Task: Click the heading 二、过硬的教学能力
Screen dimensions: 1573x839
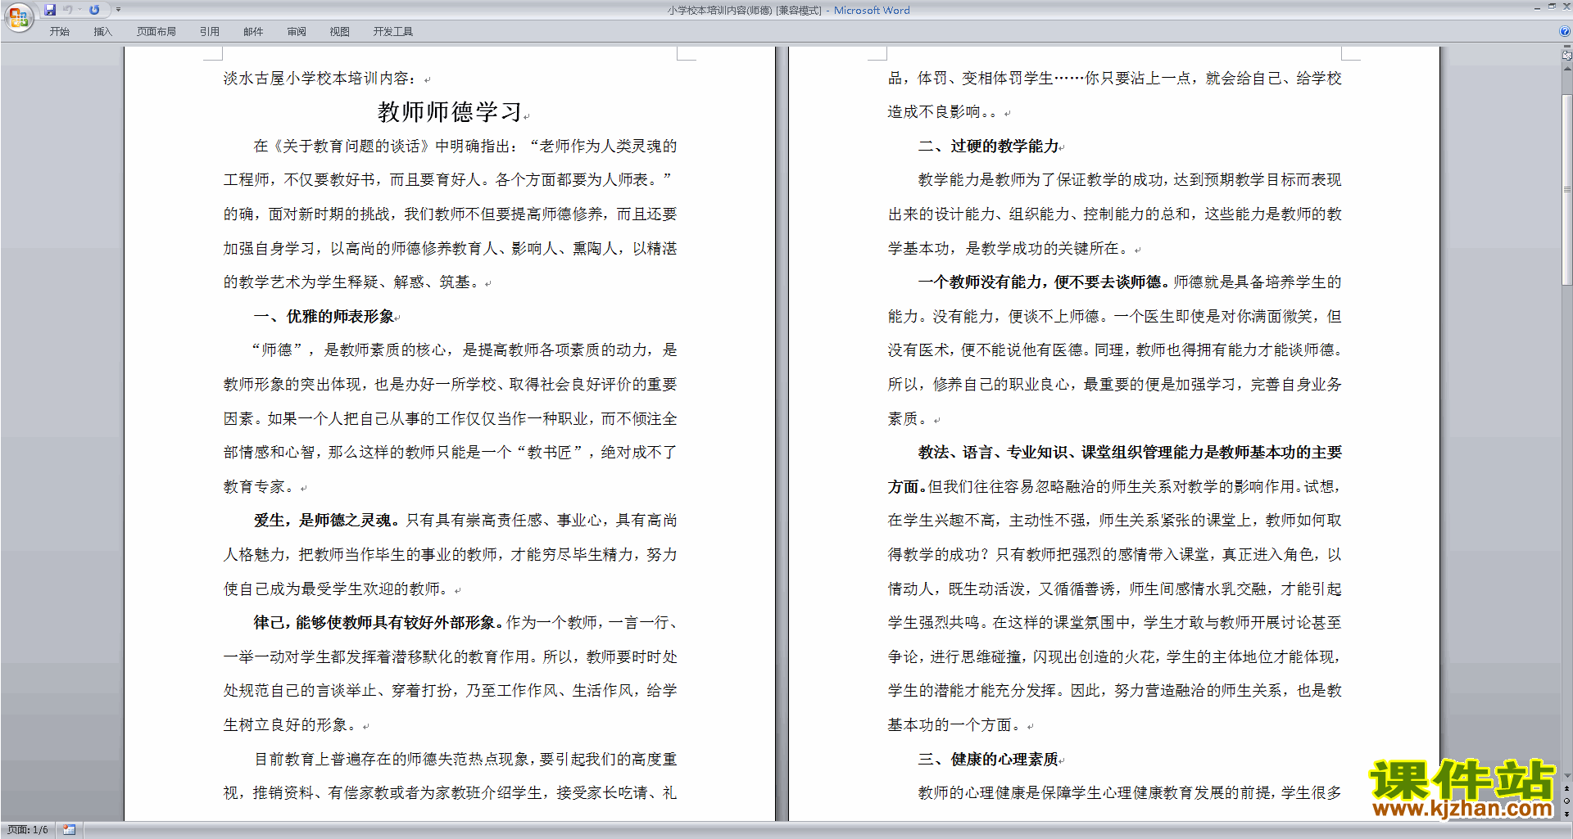Action: (989, 147)
